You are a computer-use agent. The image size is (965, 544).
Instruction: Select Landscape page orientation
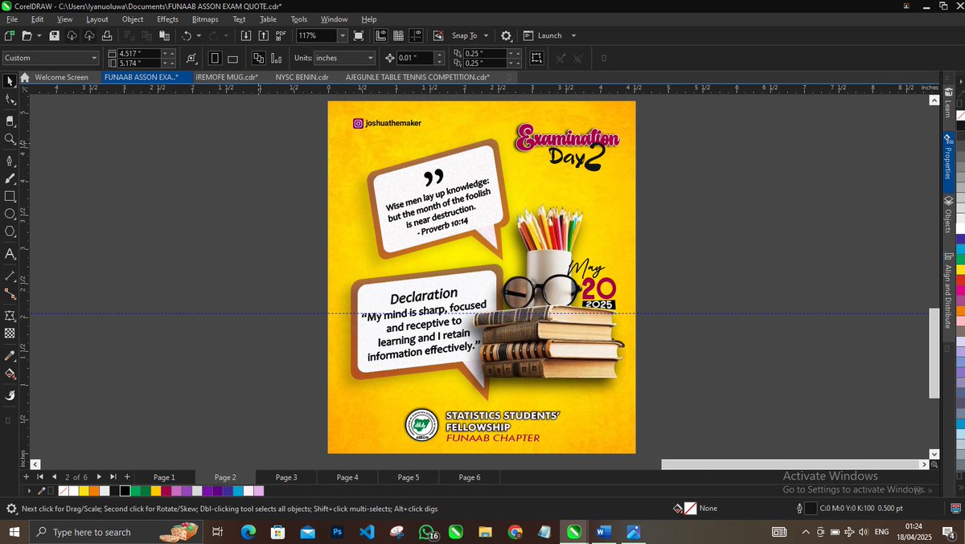232,58
